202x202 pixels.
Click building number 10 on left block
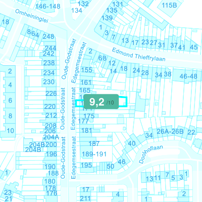[10, 131]
